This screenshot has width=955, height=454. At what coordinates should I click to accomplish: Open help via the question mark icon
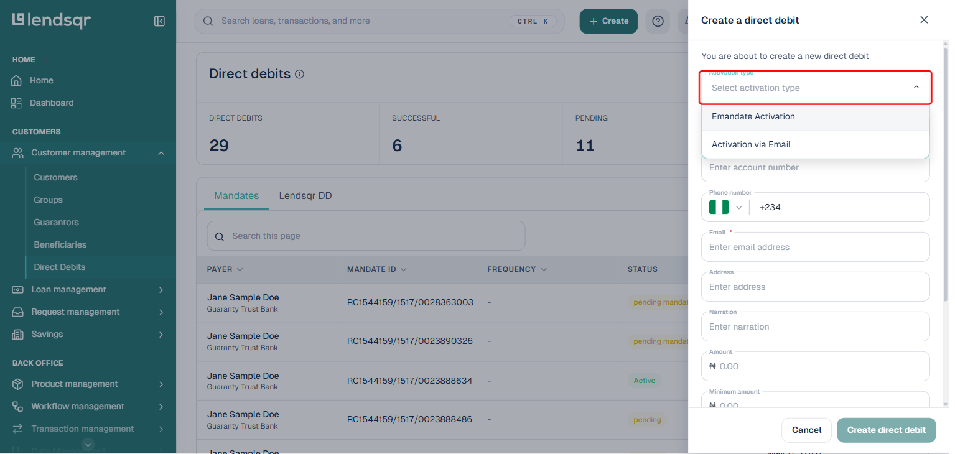tap(658, 21)
